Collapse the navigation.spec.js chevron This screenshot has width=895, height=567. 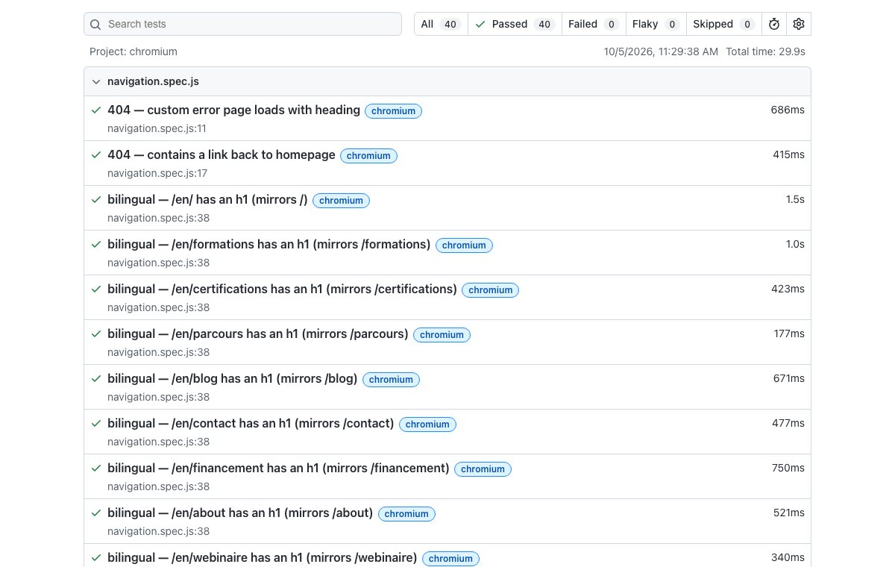[x=95, y=81]
